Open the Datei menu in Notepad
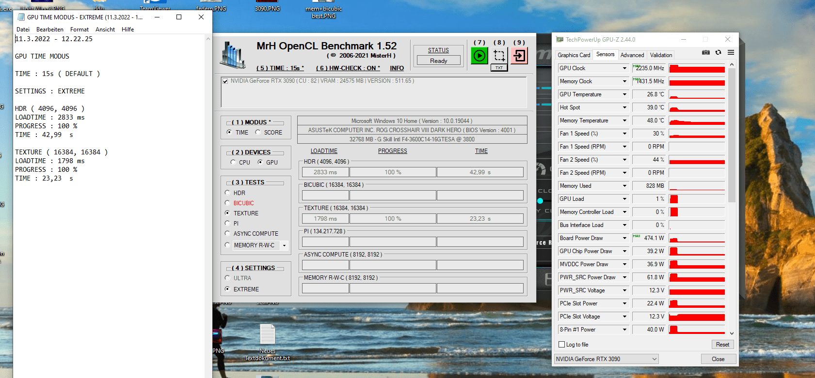The width and height of the screenshot is (815, 378). coord(23,30)
